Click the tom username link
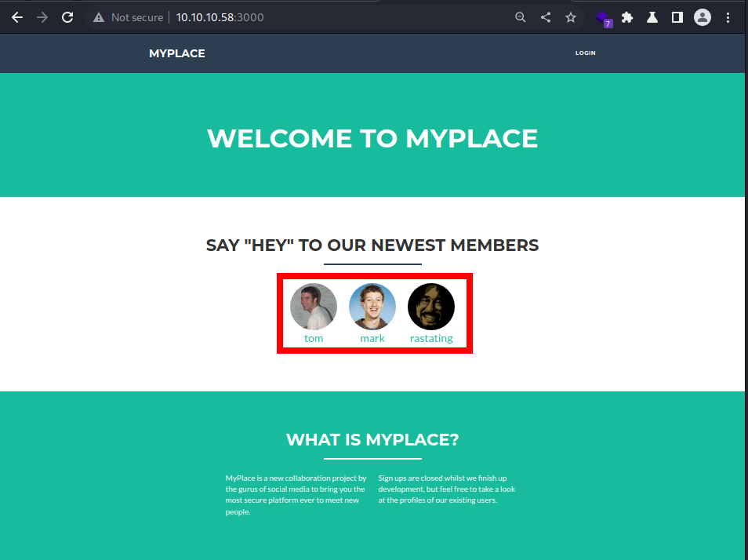The height and width of the screenshot is (560, 748). pos(314,338)
